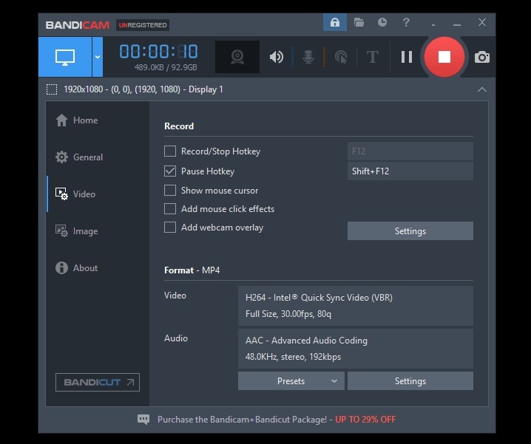Image resolution: width=531 pixels, height=444 pixels.
Task: Click the recording timer display
Action: point(158,52)
